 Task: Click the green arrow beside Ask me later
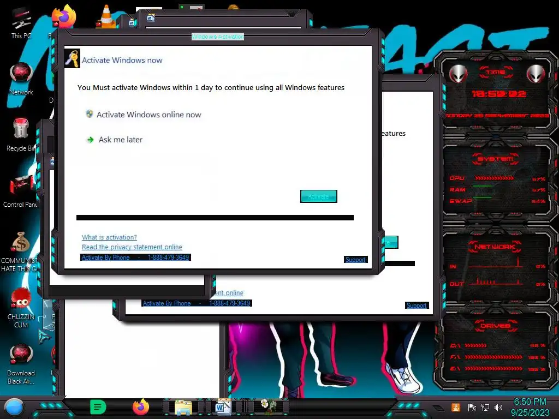pyautogui.click(x=90, y=140)
